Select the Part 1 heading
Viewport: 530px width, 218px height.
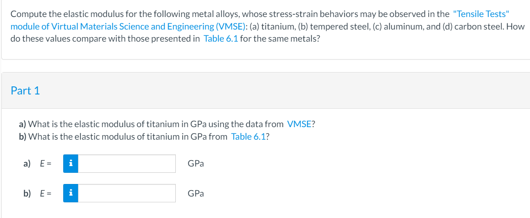click(x=26, y=90)
